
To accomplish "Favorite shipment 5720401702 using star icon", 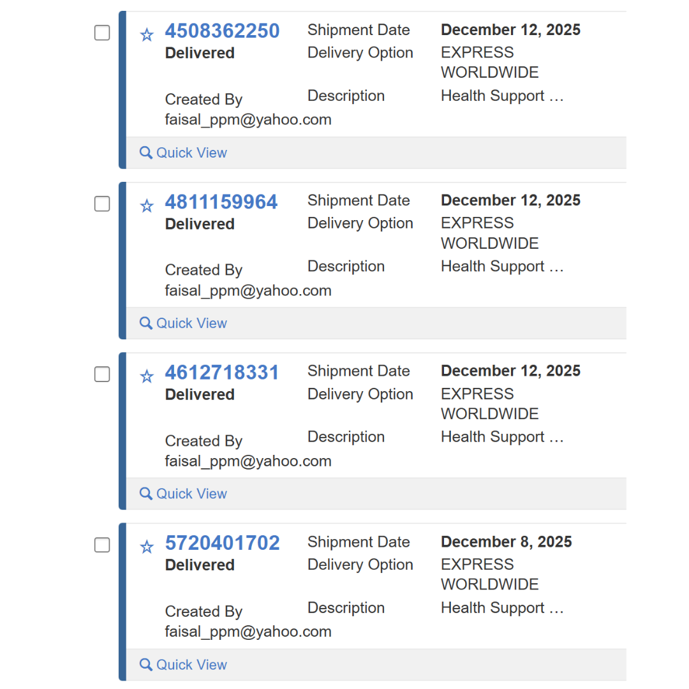I will (x=147, y=547).
